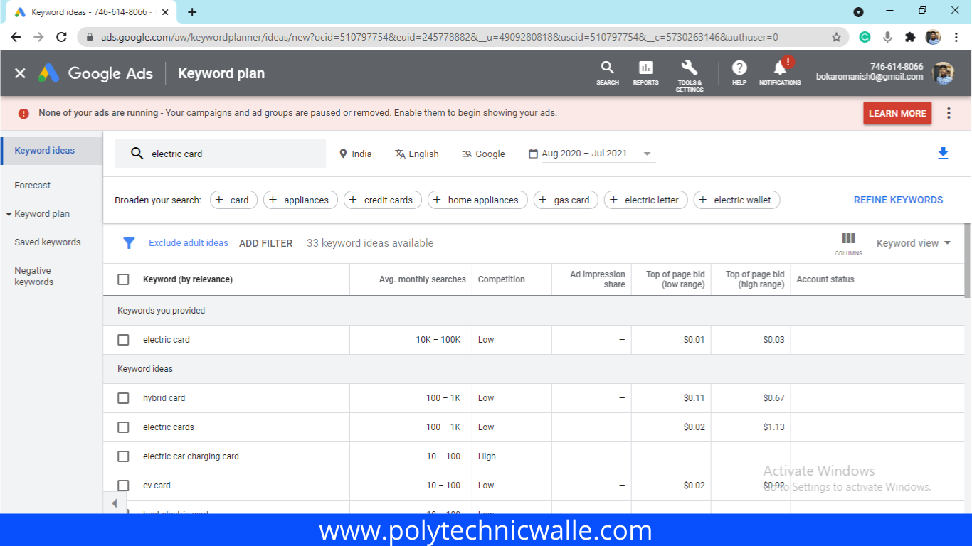Click the account profile avatar in the Ads header
This screenshot has height=546, width=972.
click(943, 73)
